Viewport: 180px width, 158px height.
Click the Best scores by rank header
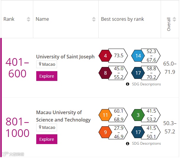[122, 19]
